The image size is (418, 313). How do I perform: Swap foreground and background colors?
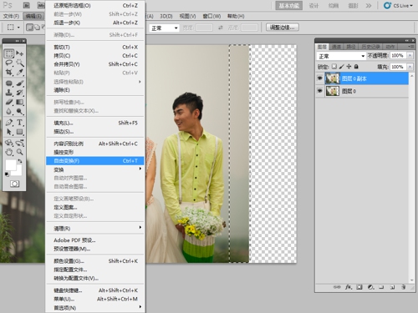pyautogui.click(x=20, y=161)
